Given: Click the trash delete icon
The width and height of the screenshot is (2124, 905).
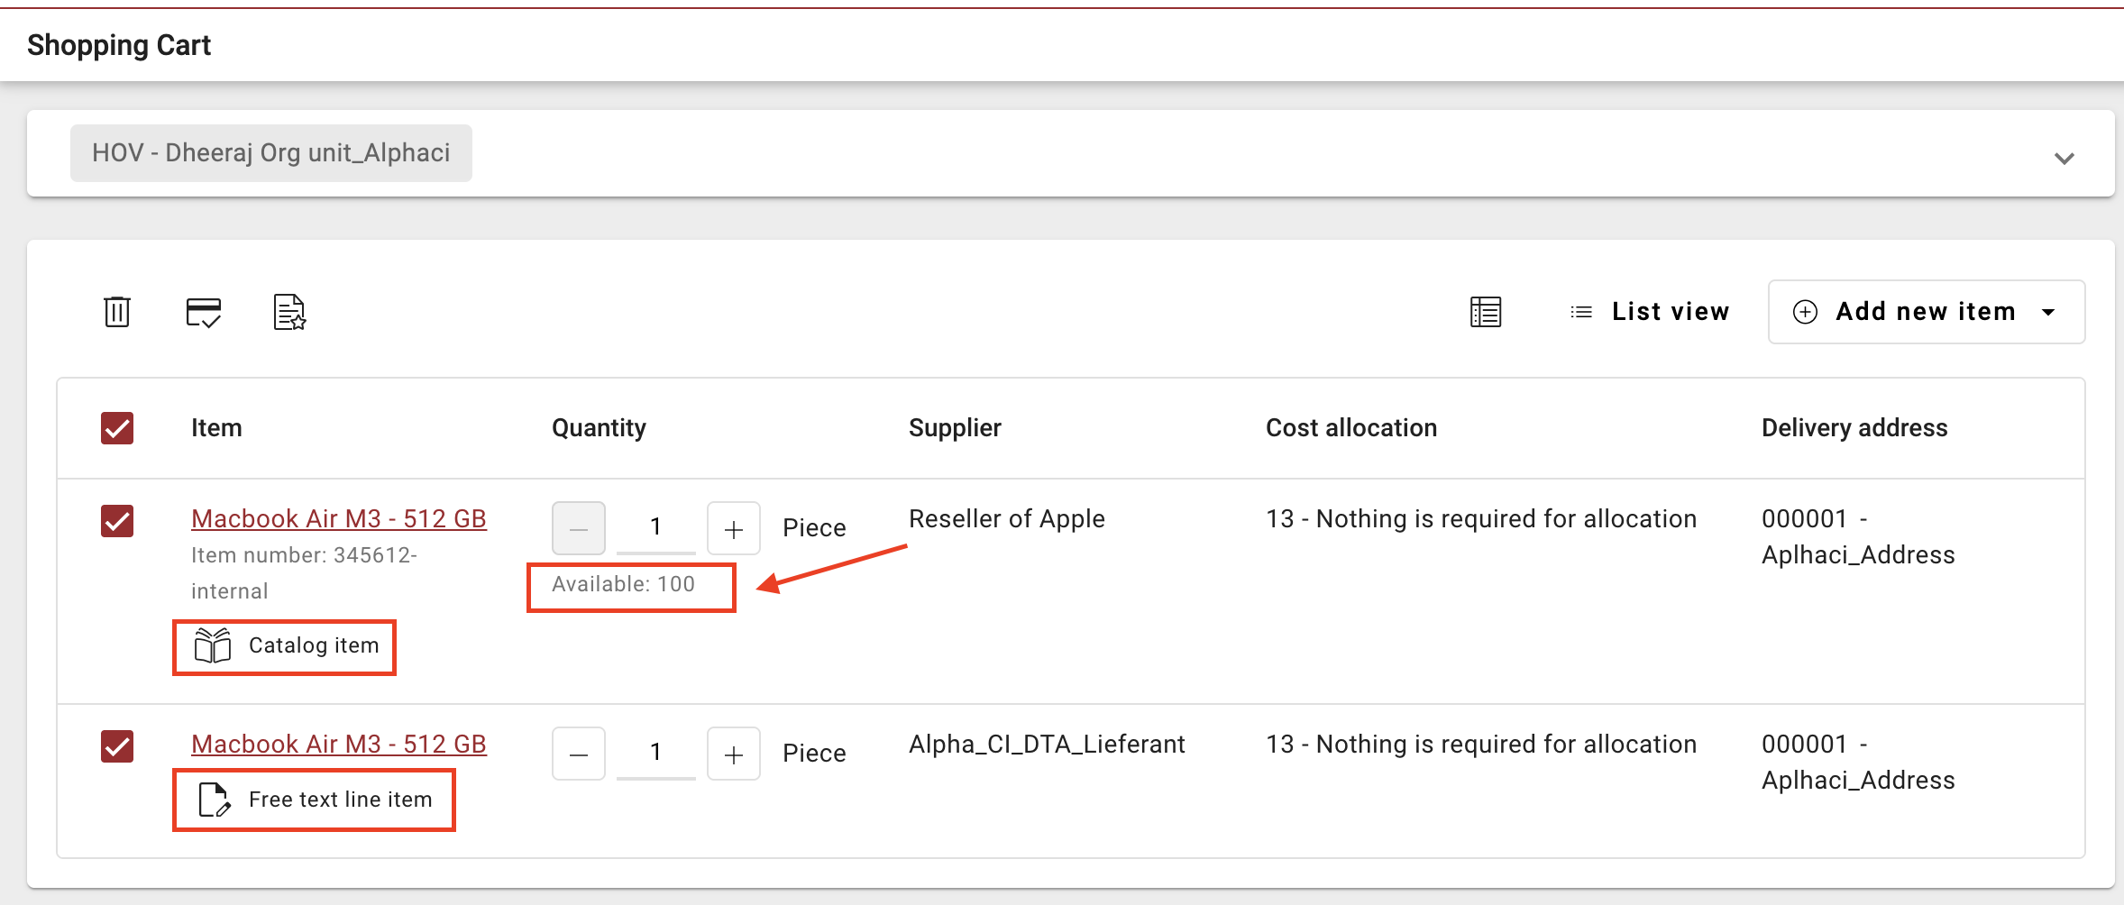Looking at the screenshot, I should pos(117,312).
